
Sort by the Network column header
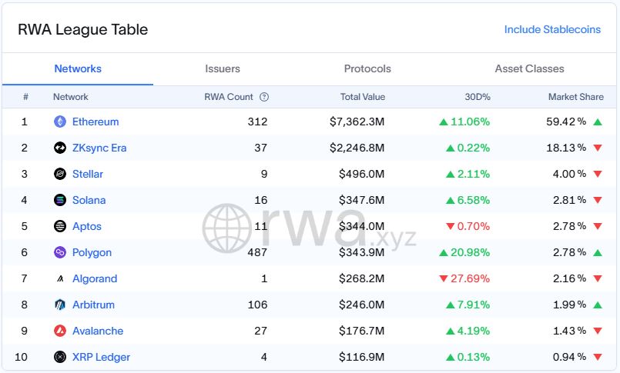click(x=70, y=97)
